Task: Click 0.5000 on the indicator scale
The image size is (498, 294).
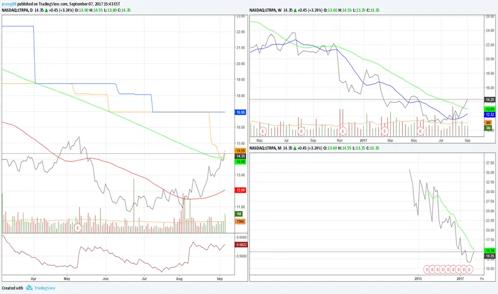Action: click(x=242, y=256)
